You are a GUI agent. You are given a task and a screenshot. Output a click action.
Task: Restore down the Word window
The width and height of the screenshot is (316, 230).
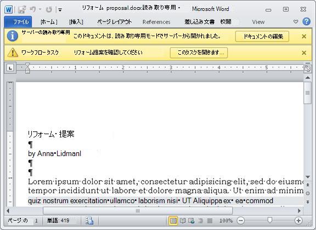click(286, 9)
